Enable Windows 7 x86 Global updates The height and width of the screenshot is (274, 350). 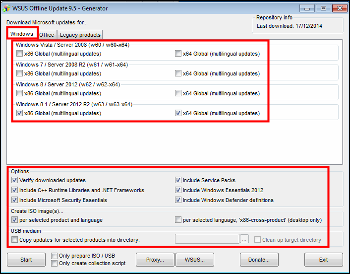[19, 73]
